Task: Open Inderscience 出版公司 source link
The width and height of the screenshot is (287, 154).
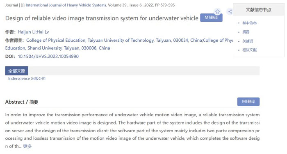Action: point(27,79)
